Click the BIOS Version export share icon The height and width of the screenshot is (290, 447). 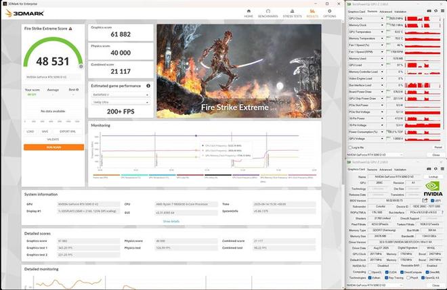click(425, 201)
